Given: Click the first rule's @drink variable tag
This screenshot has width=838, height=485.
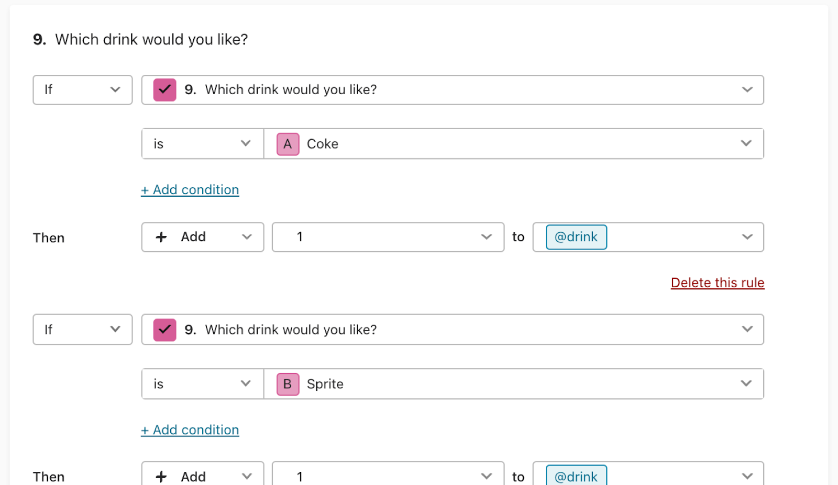Looking at the screenshot, I should click(576, 237).
